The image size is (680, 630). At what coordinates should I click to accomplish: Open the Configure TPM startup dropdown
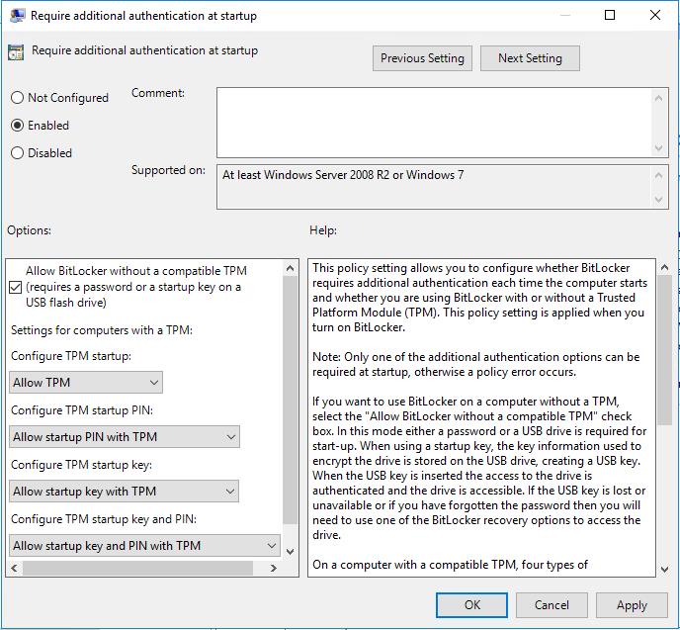click(x=86, y=382)
